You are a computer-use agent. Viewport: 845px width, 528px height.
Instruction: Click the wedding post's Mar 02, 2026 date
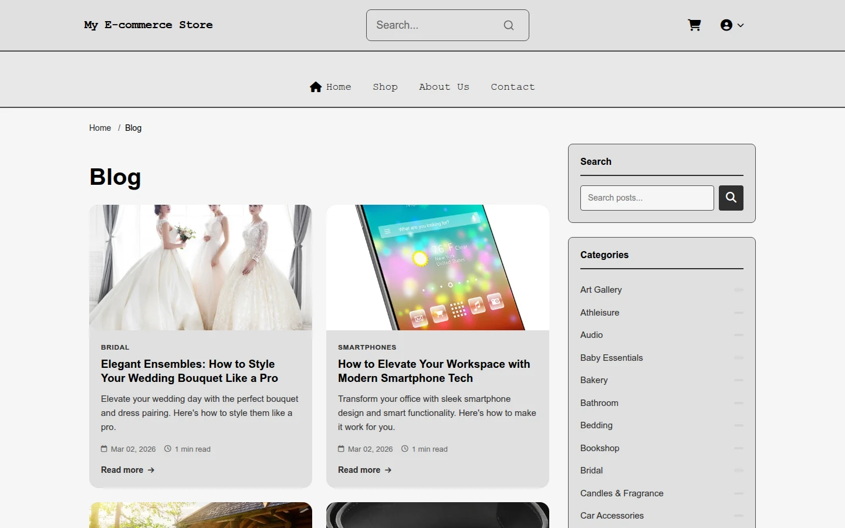point(129,449)
